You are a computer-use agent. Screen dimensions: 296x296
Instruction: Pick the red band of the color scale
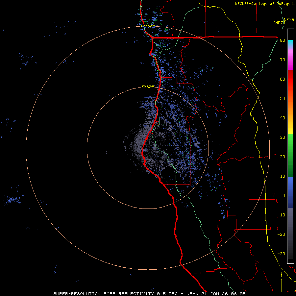pos(290,80)
